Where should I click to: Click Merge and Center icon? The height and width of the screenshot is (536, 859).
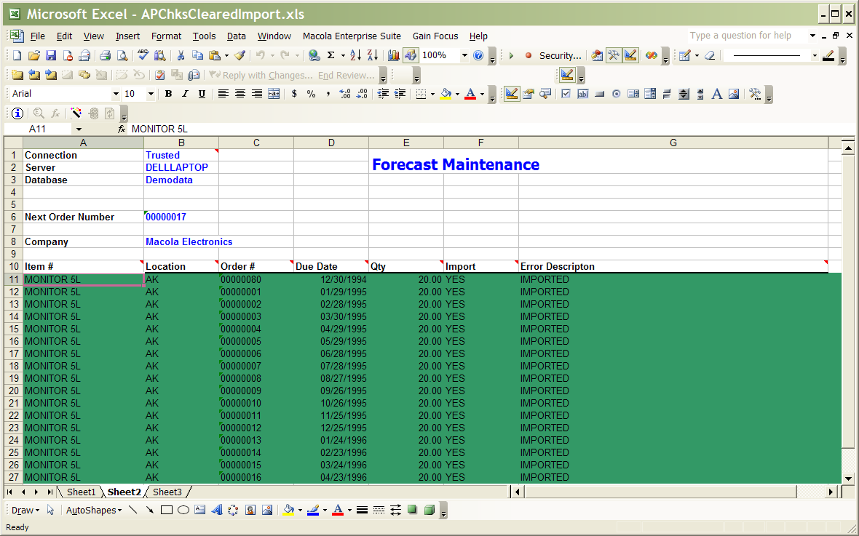coord(274,94)
